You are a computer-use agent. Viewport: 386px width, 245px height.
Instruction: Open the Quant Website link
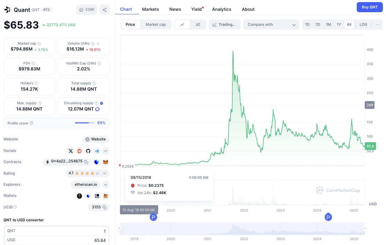point(96,139)
